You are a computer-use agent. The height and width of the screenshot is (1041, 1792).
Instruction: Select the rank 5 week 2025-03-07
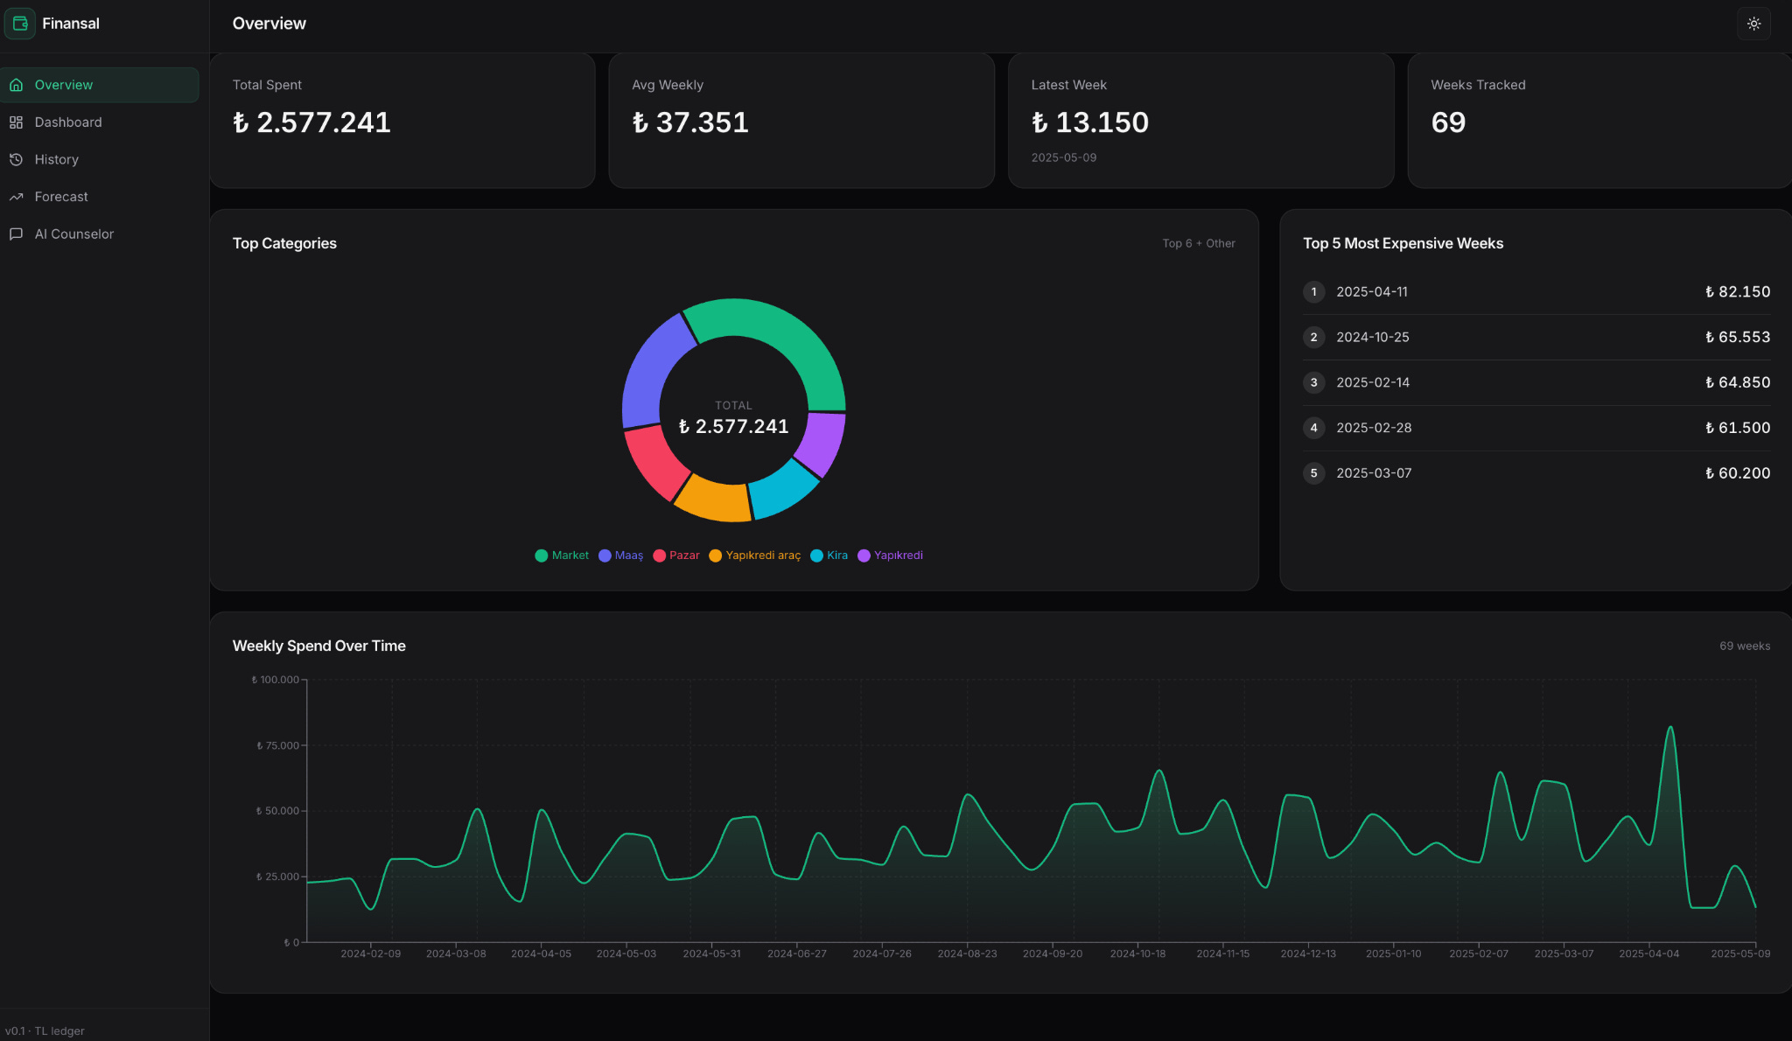coord(1374,473)
